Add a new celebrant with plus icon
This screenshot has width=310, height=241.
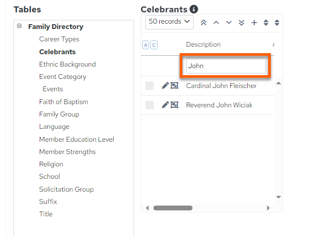pyautogui.click(x=254, y=23)
